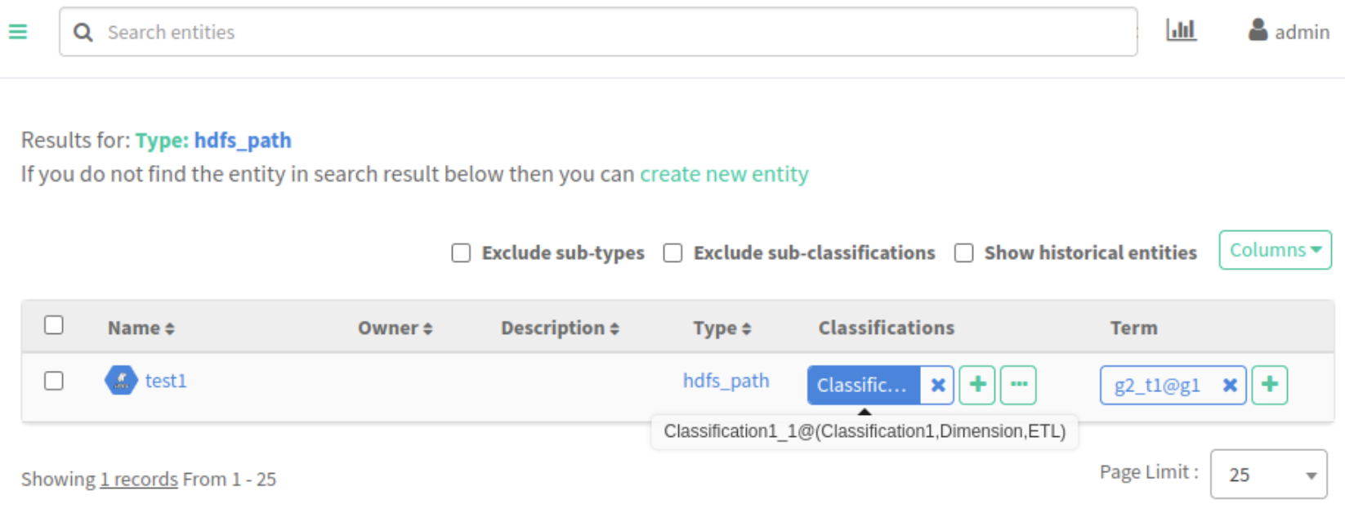Open the hamburger sidebar menu
Viewport: 1345px width, 513px height.
(18, 32)
